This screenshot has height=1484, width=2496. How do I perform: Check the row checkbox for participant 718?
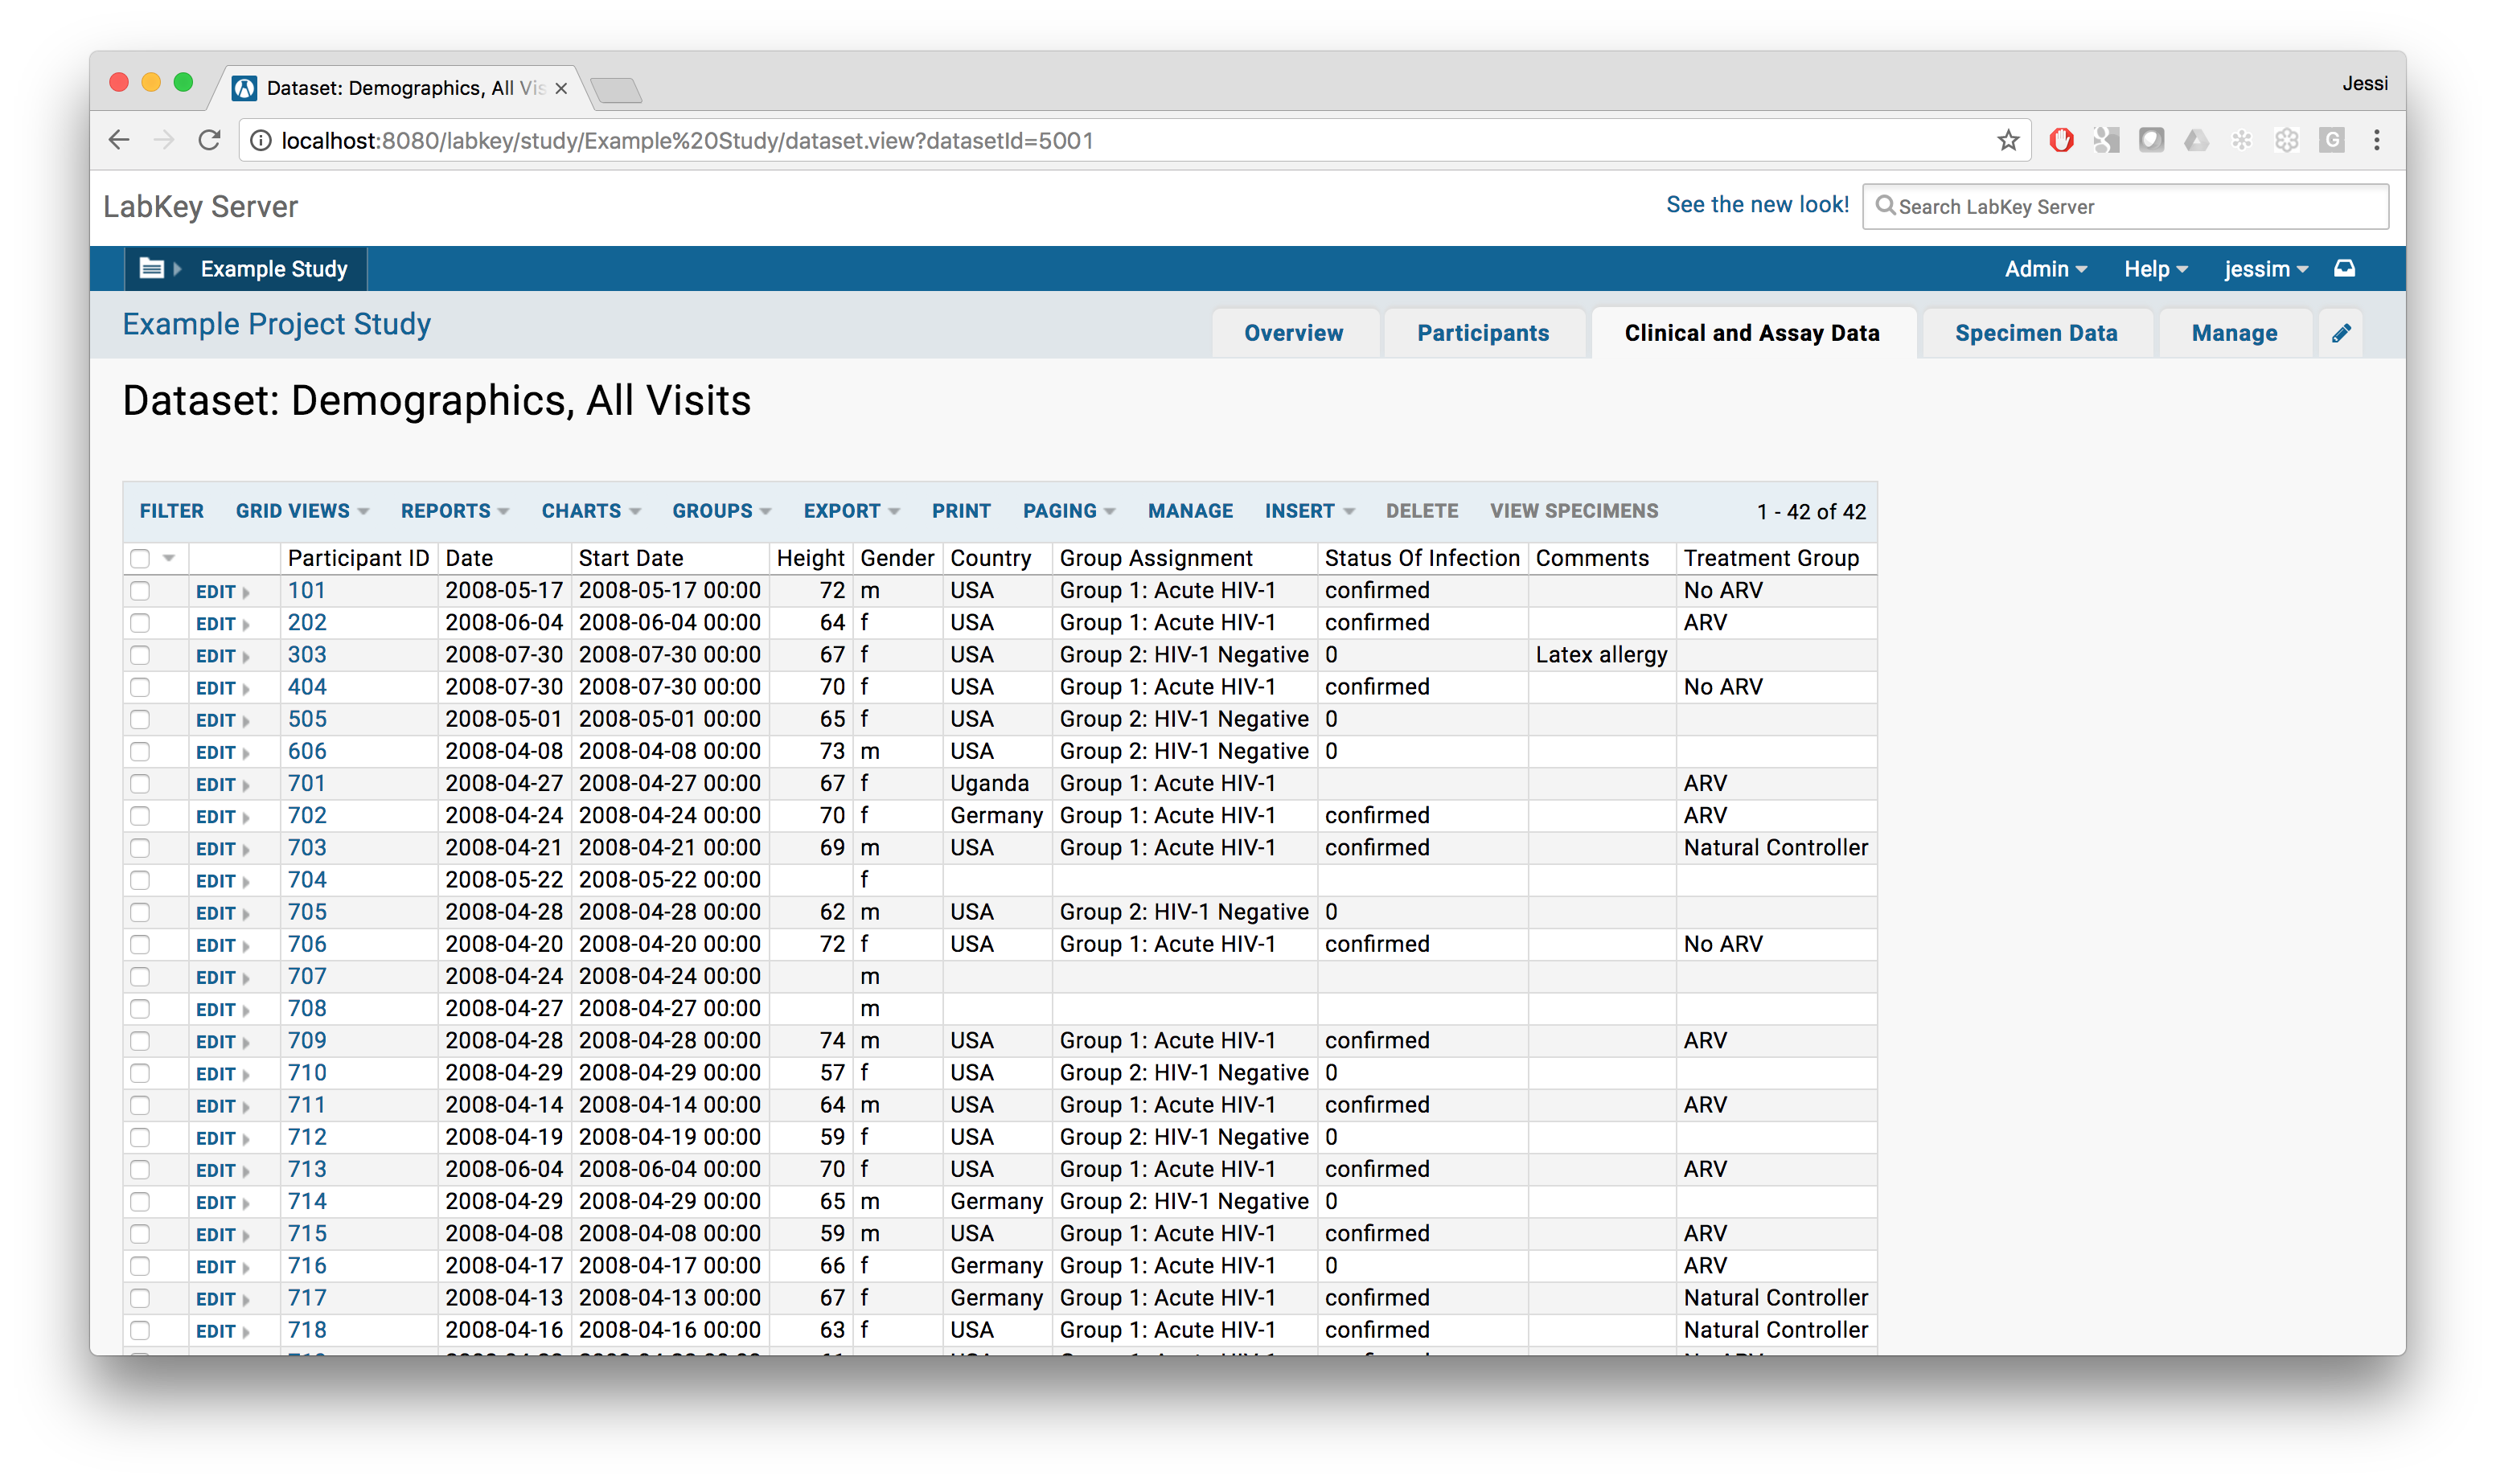(x=140, y=1330)
